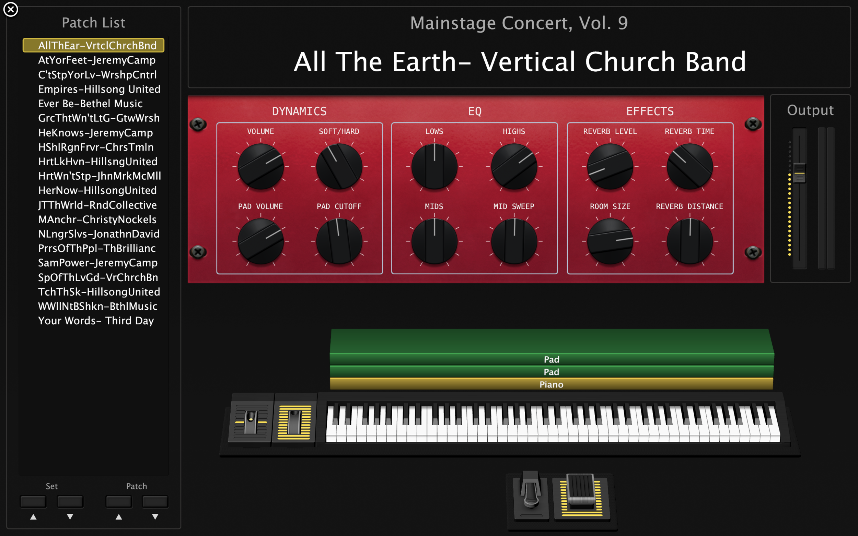Select patch SamPower-JeremyCamp
Viewport: 858px width, 536px height.
(94, 263)
